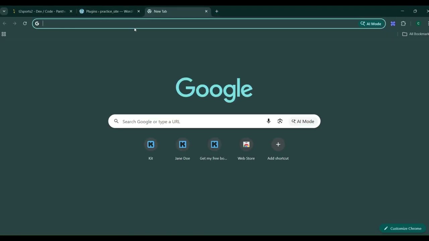Reload the page with the refresh icon
The height and width of the screenshot is (241, 429).
pos(25,23)
